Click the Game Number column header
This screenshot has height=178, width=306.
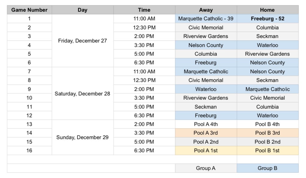(29, 10)
